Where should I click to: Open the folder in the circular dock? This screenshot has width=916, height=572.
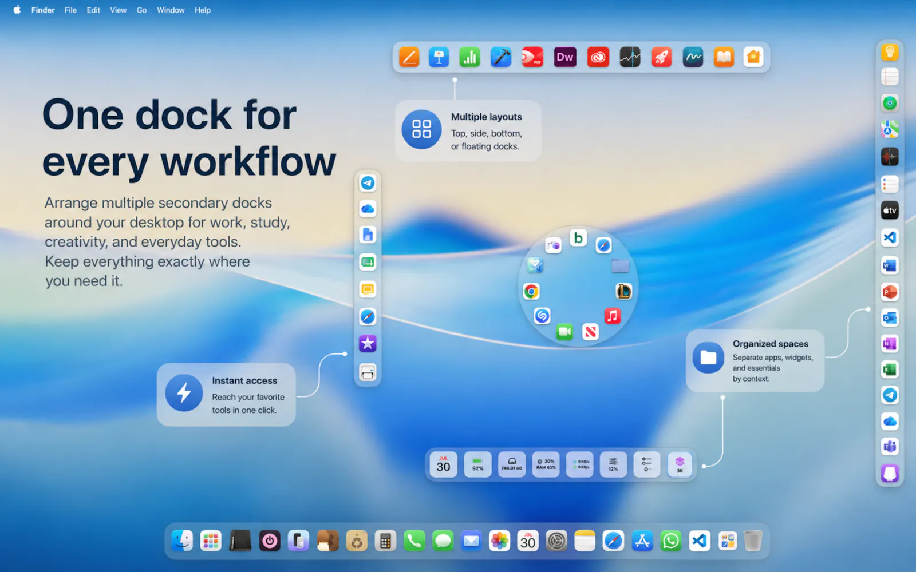coord(620,265)
